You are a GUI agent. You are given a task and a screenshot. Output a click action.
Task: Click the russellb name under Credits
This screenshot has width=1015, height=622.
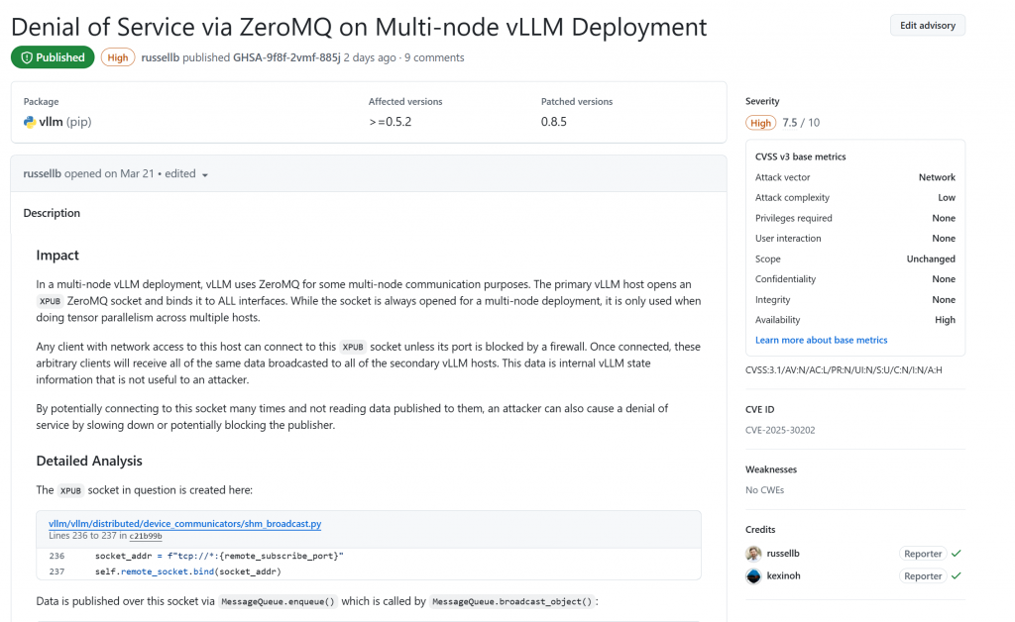coord(783,554)
